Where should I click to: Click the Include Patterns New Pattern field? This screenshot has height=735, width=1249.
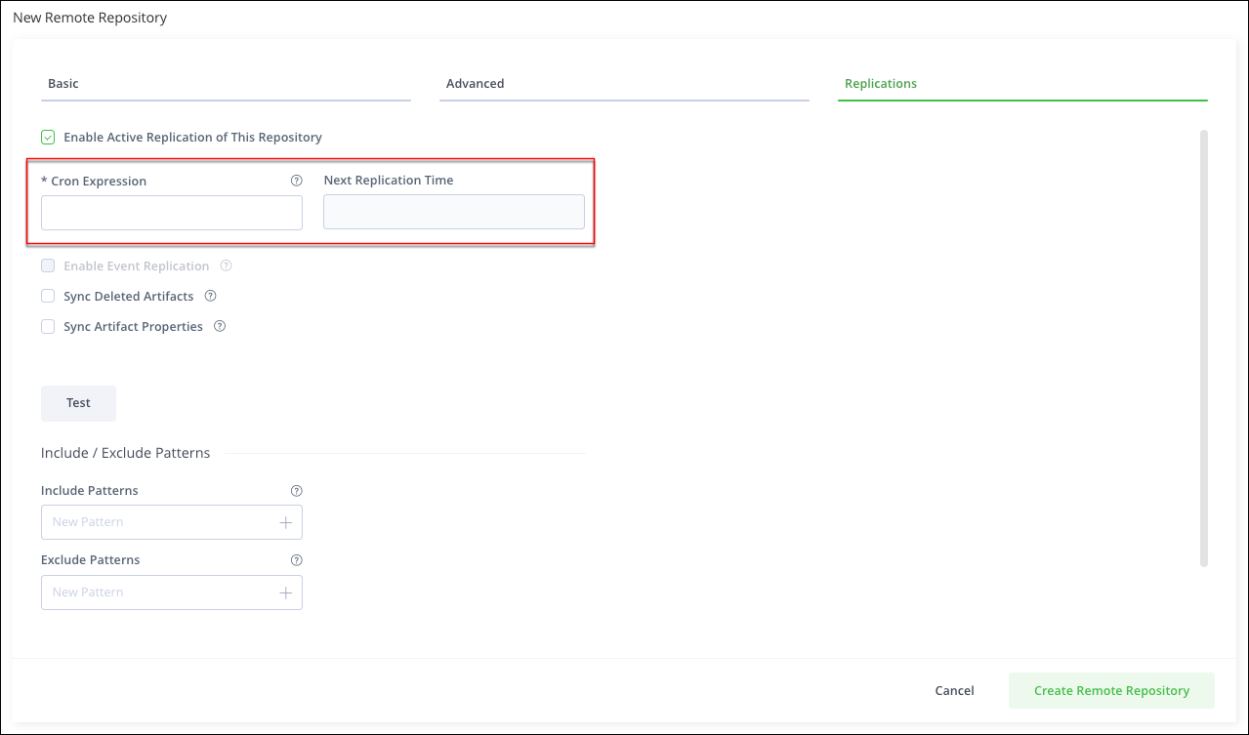(x=172, y=522)
